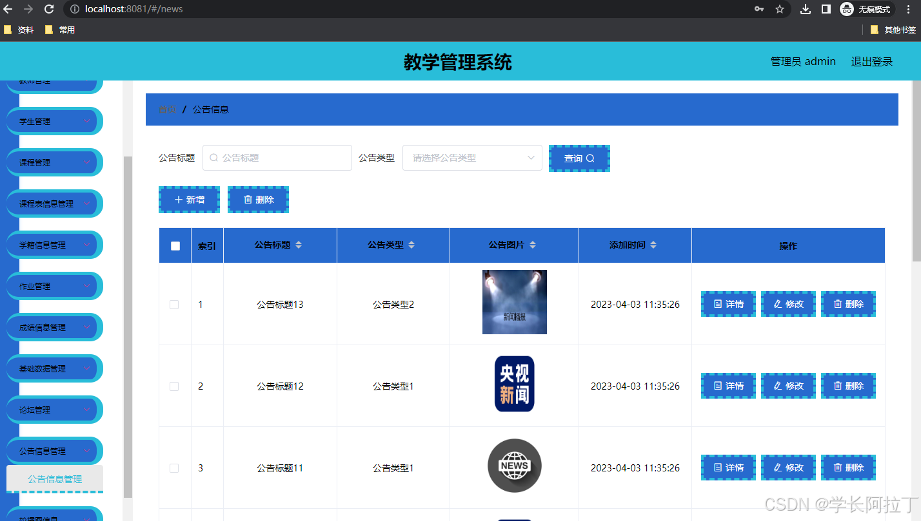The image size is (921, 521).
Task: Expand the 课程管理 sidebar menu
Action: click(x=54, y=162)
